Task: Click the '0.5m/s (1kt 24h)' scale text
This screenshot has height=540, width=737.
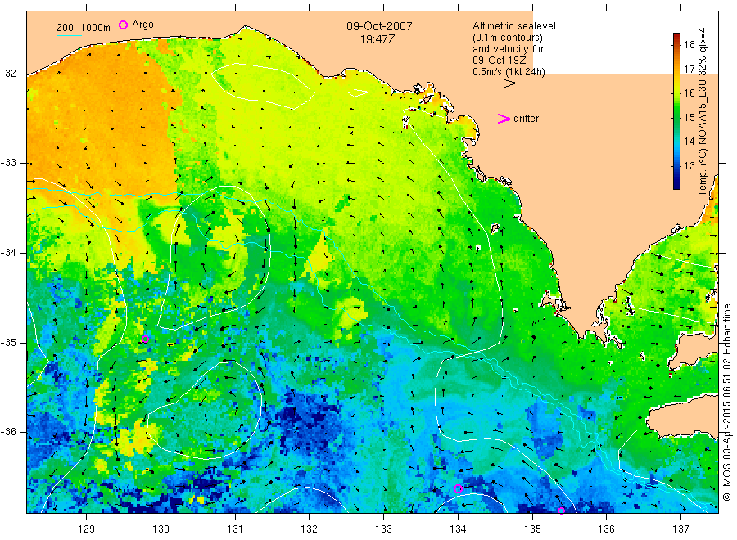Action: point(509,72)
